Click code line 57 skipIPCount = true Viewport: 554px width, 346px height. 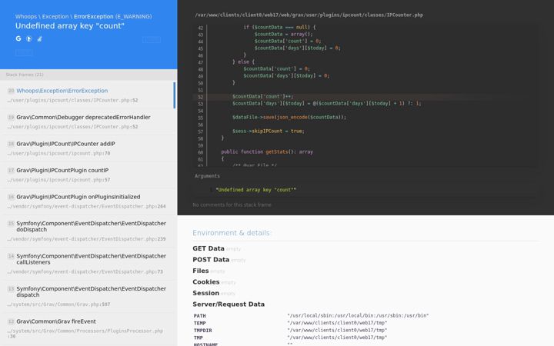268,131
